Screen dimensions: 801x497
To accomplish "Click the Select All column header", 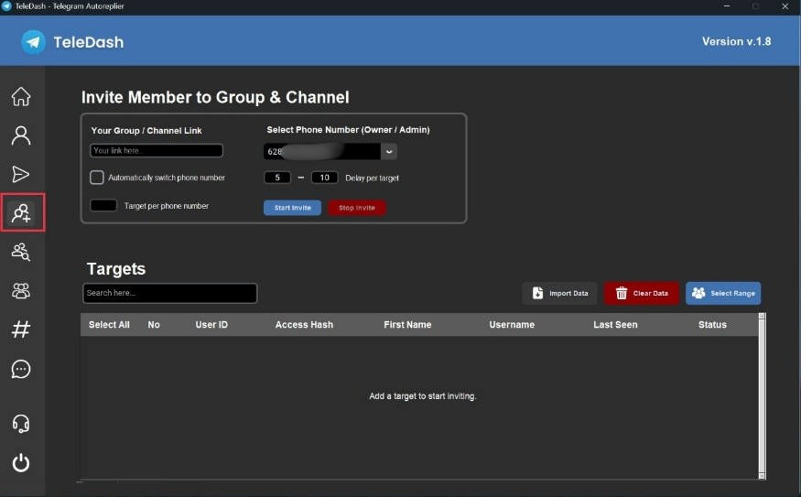I will [109, 324].
